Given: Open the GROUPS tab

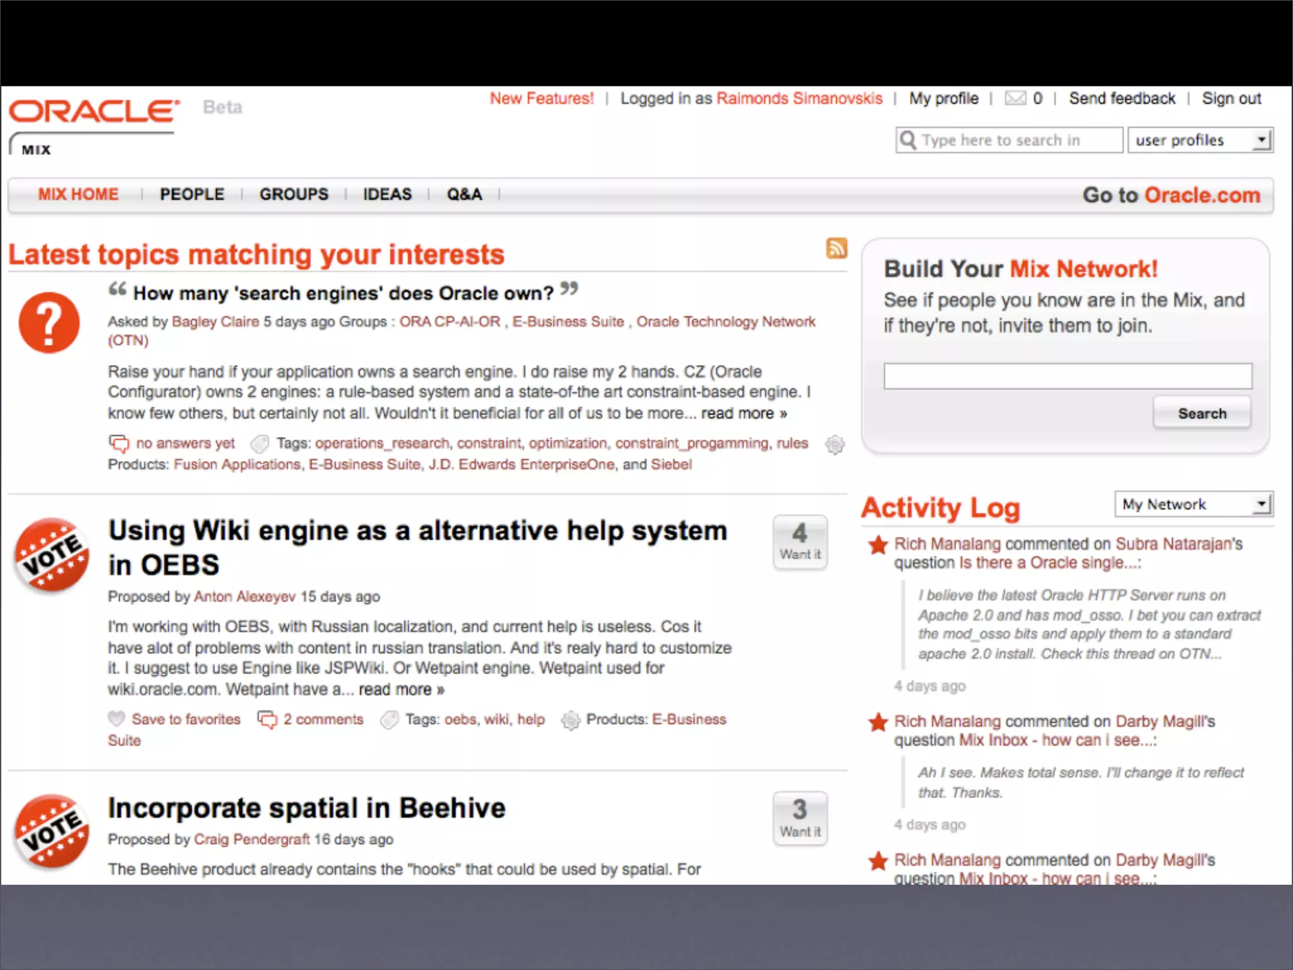Looking at the screenshot, I should [294, 194].
